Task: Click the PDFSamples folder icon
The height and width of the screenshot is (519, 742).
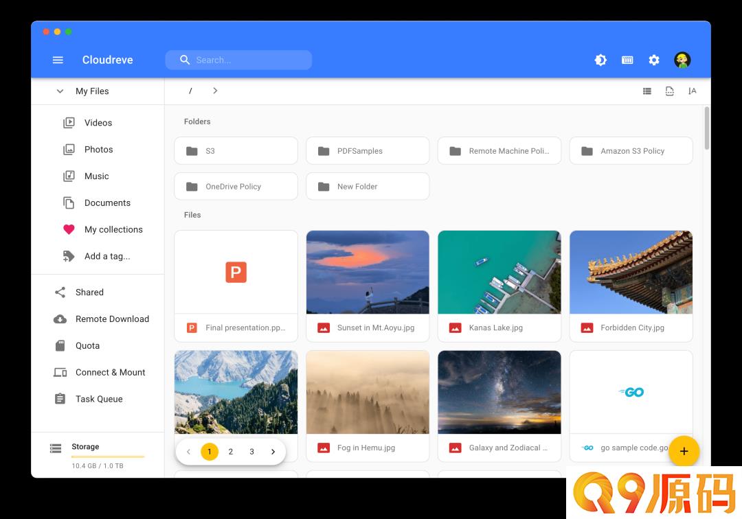Action: (x=324, y=151)
